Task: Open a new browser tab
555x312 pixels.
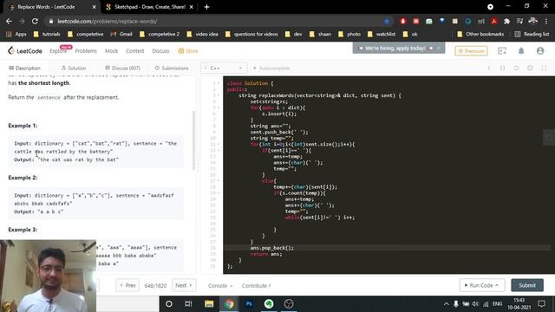Action: 206,7
